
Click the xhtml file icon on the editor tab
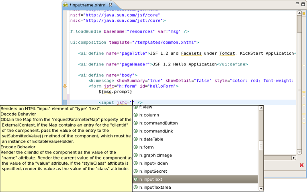click(65, 5)
